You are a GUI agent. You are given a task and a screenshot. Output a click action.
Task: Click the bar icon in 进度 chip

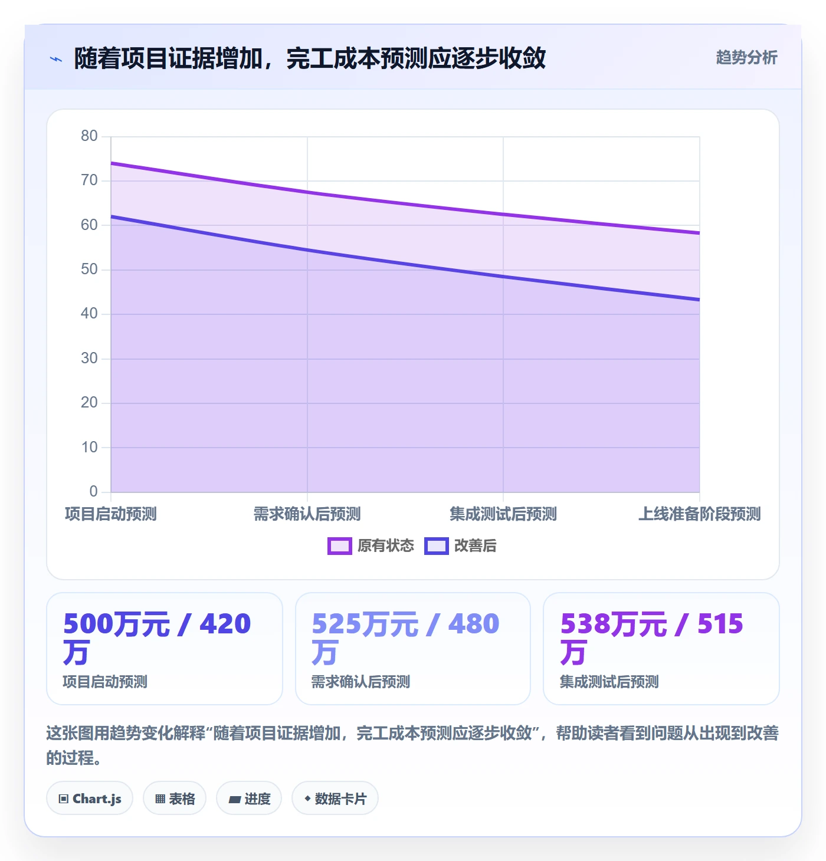[235, 800]
